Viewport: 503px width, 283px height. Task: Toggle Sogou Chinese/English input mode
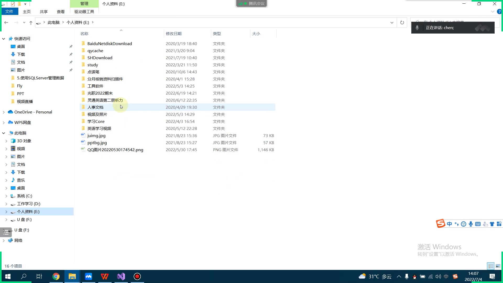click(450, 224)
